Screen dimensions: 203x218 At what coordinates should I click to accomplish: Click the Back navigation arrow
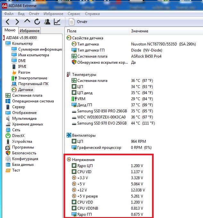coord(7,22)
